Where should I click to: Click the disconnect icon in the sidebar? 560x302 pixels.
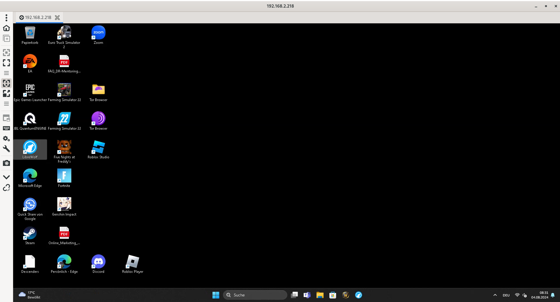pos(6,188)
